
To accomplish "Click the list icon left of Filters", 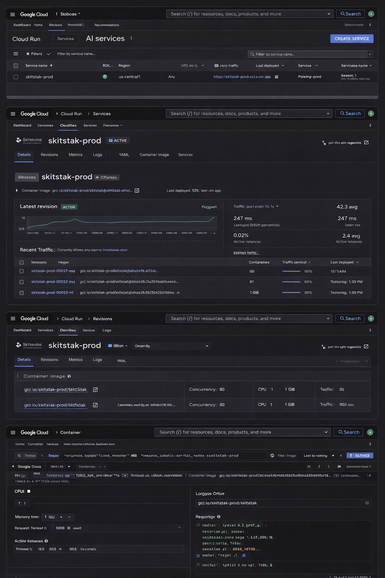I will [x=16, y=54].
